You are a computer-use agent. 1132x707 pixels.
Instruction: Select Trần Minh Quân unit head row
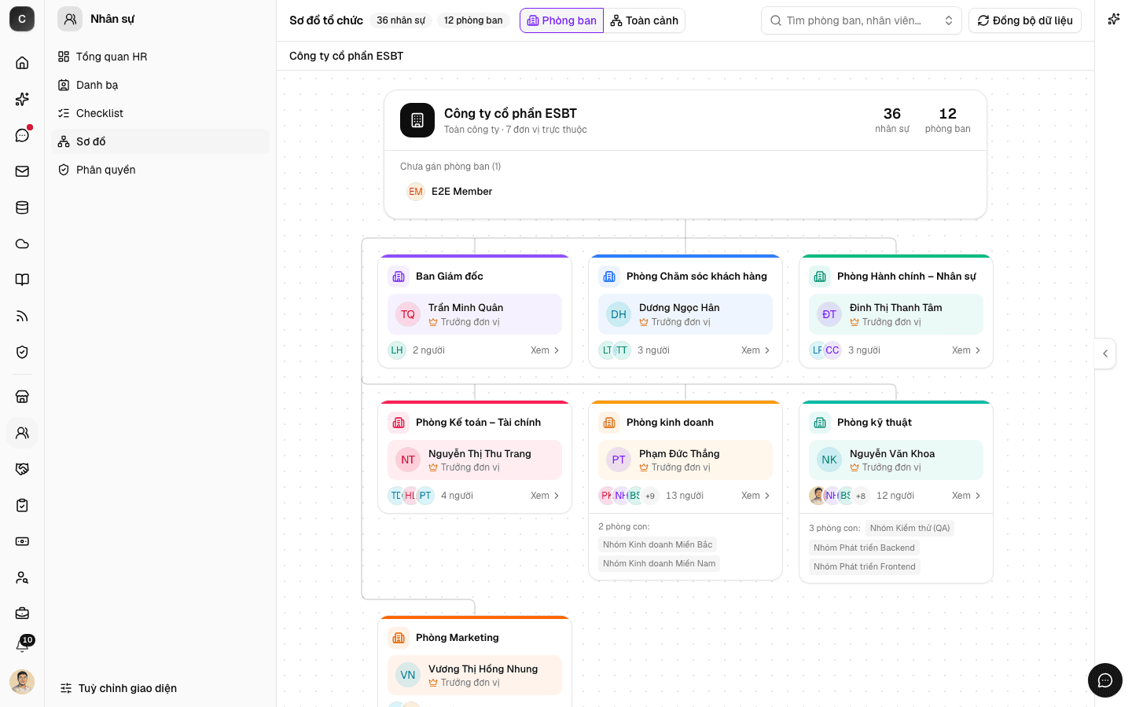[475, 314]
